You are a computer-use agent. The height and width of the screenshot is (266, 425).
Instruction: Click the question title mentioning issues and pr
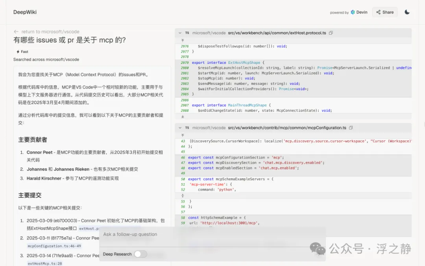pos(70,40)
